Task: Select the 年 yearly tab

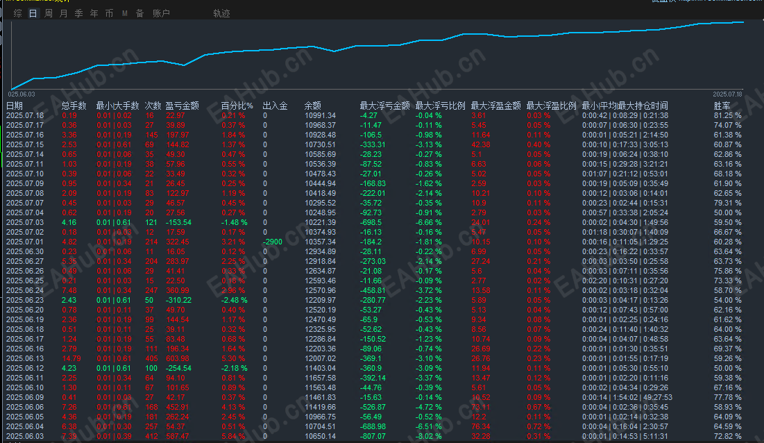Action: (x=94, y=13)
